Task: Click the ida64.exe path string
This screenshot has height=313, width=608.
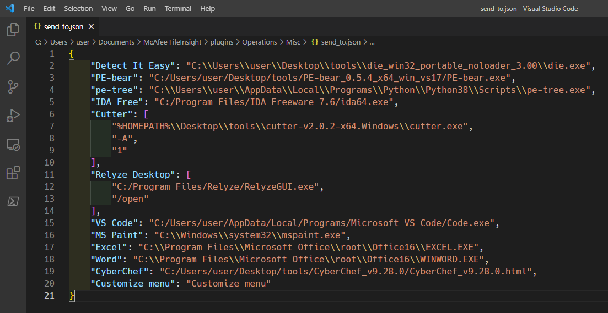Action: tap(274, 102)
